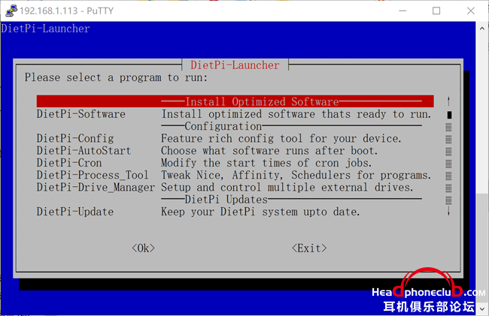Click the '192.168.1.113 - PuTTY' title text
This screenshot has height=316, width=489.
(x=66, y=11)
